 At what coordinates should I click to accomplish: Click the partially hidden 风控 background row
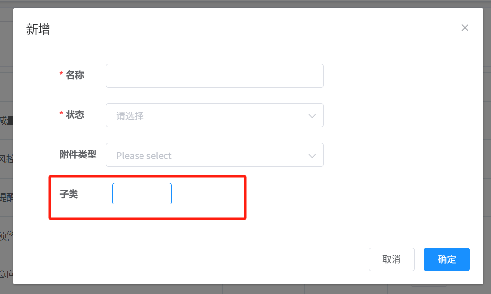click(x=6, y=158)
